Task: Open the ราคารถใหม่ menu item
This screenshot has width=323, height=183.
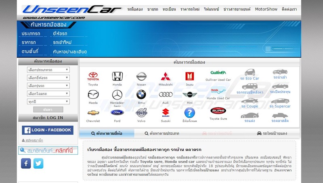Action: tap(190, 9)
